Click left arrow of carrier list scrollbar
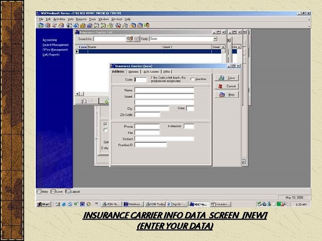The width and height of the screenshot is (322, 241). pyautogui.click(x=77, y=94)
